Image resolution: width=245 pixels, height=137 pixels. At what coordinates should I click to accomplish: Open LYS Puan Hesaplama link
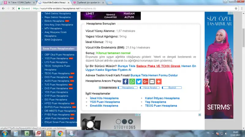click(x=56, y=62)
